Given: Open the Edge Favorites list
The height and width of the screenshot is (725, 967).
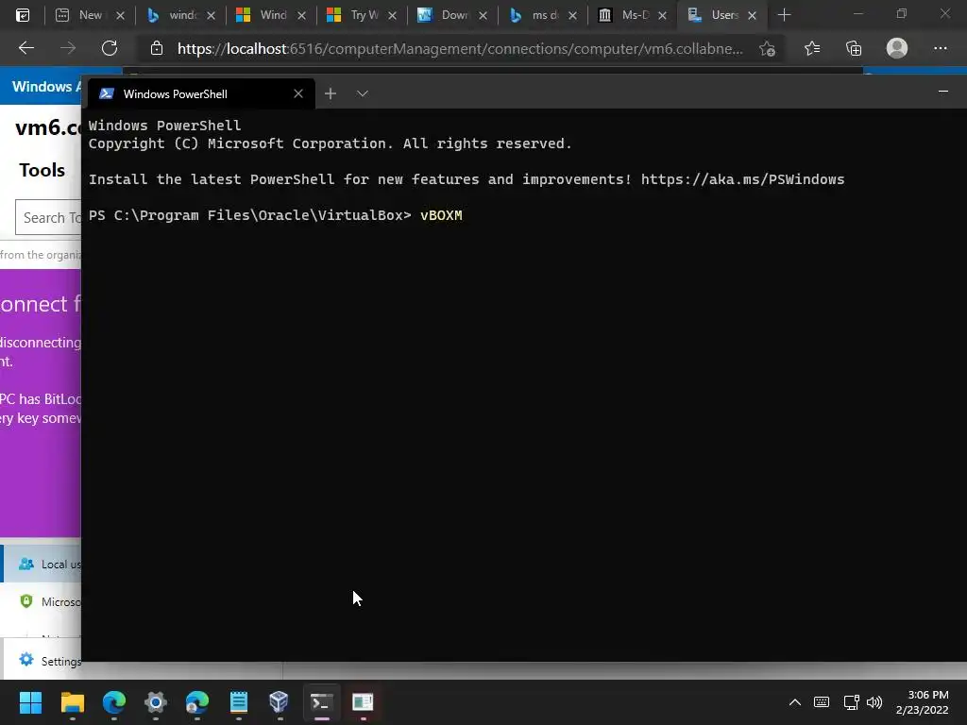Looking at the screenshot, I should [812, 48].
